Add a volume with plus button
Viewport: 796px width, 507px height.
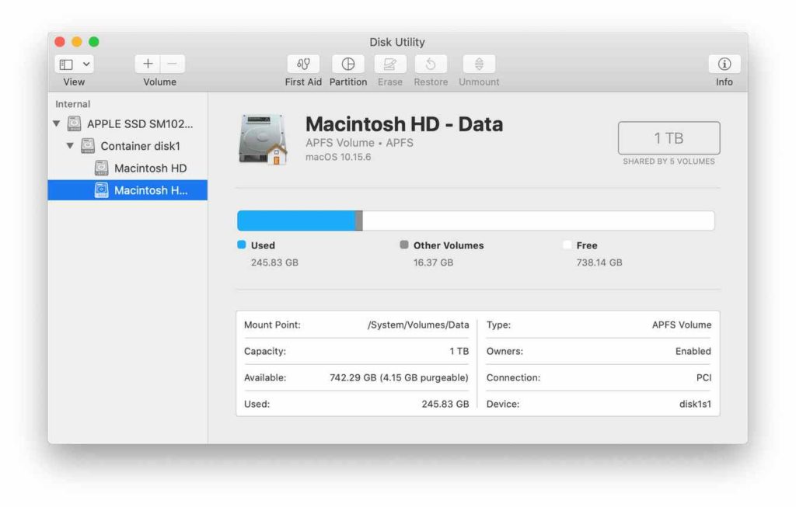coord(148,64)
